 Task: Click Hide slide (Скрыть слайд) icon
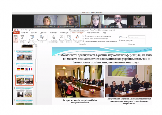coord(61,39)
